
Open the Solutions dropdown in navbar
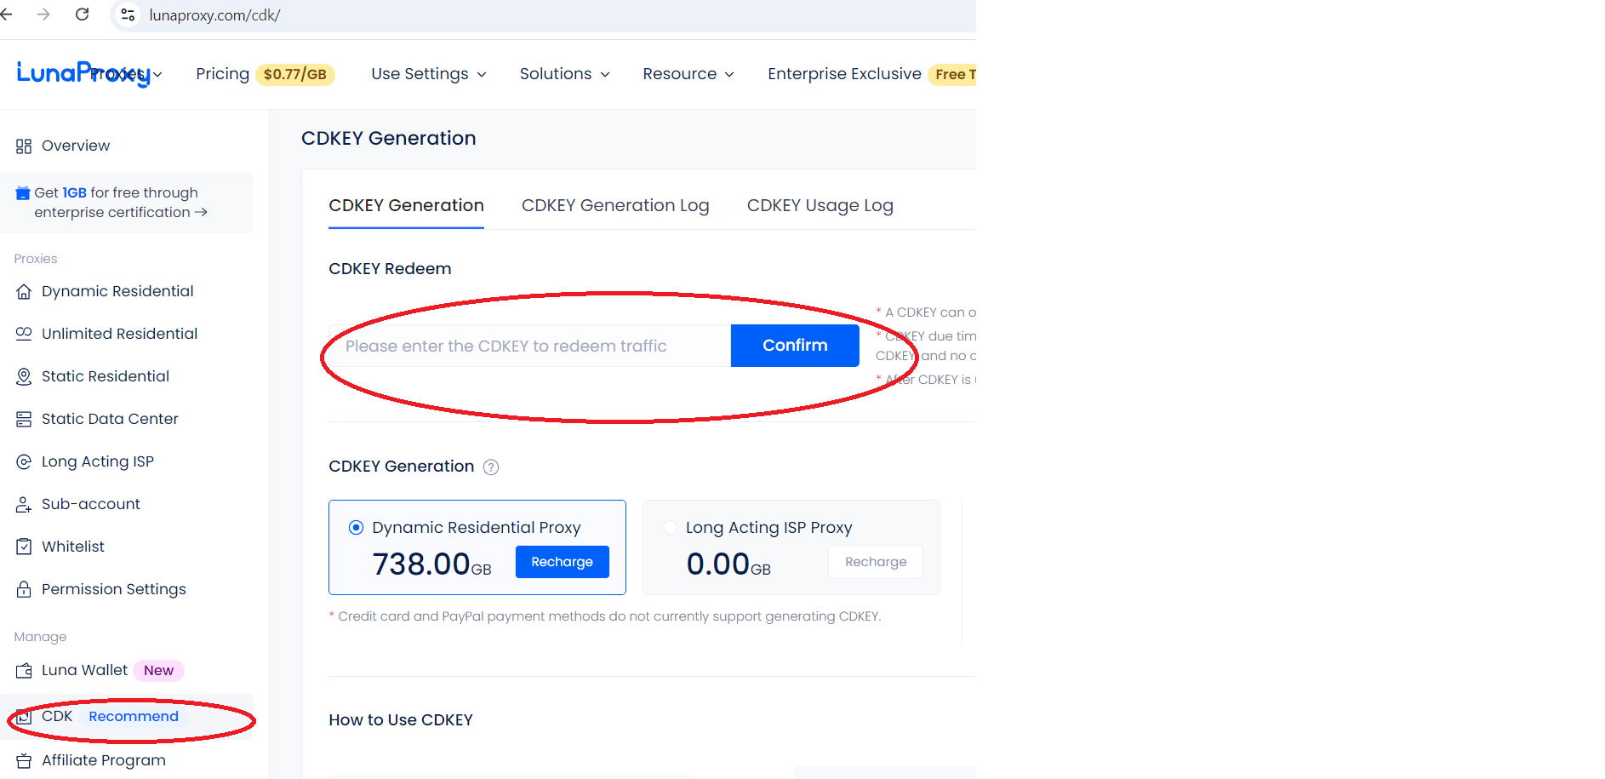coord(564,74)
